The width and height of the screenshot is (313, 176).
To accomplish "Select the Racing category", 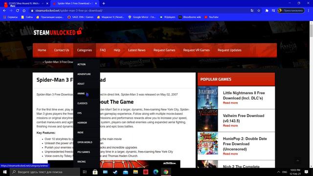I will [x=82, y=162].
